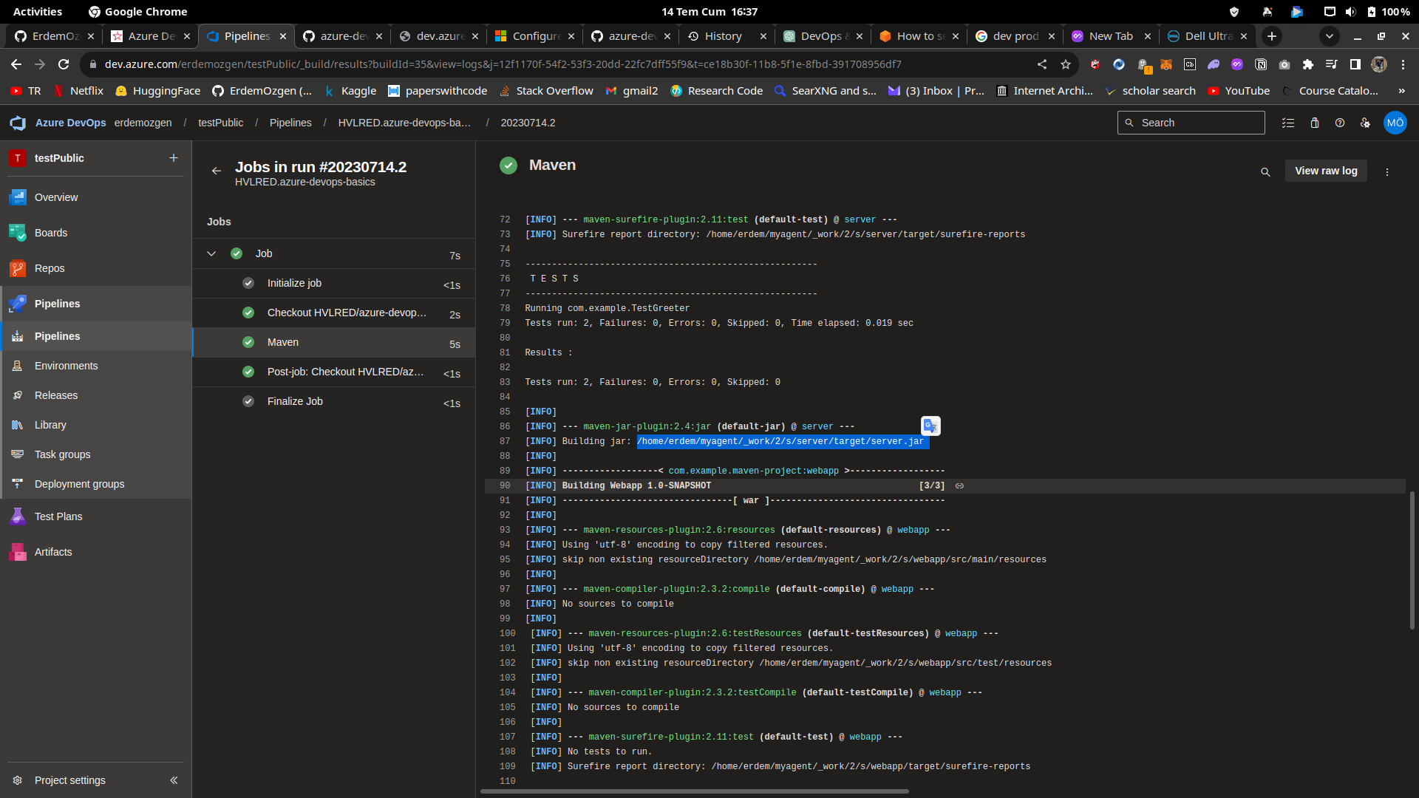Click the user settings icon in the header

tap(1365, 123)
